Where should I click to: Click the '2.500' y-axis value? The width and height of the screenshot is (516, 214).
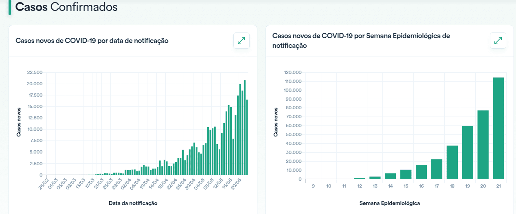click(36, 163)
